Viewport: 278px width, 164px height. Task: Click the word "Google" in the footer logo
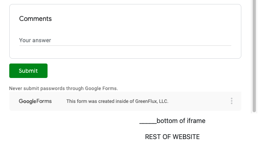click(x=27, y=101)
